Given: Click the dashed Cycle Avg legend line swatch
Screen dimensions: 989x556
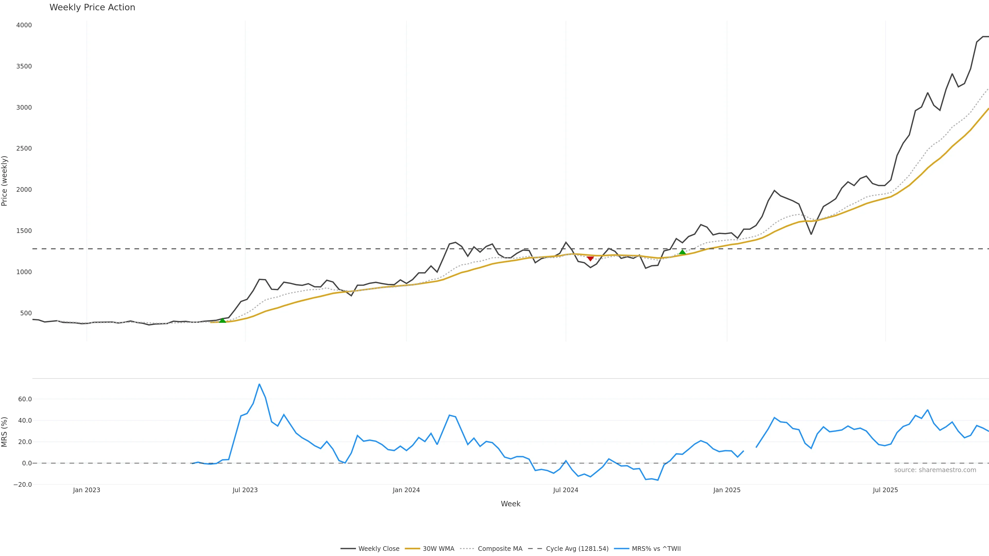Looking at the screenshot, I should 535,549.
